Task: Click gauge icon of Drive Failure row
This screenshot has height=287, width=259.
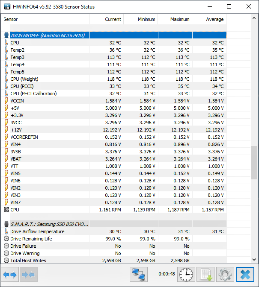Action: 6,246
